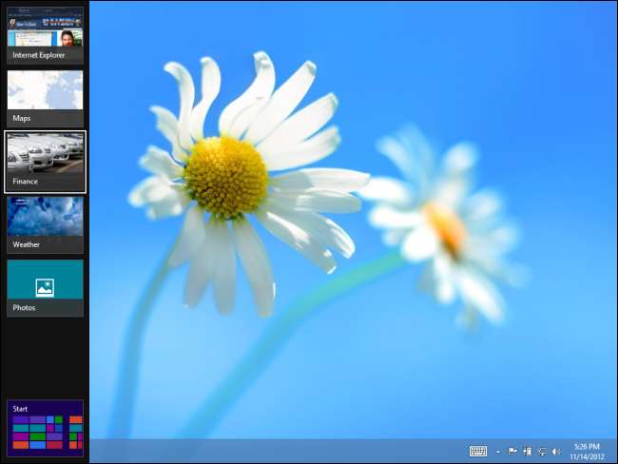Switch to the Maps app
The image size is (618, 464).
45,99
